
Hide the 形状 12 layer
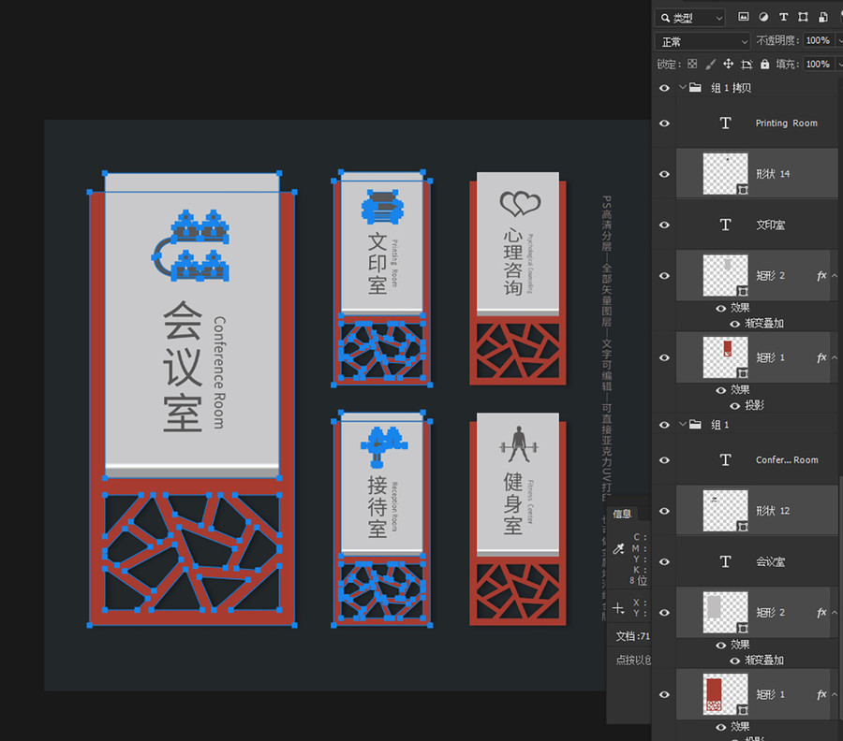[x=664, y=511]
